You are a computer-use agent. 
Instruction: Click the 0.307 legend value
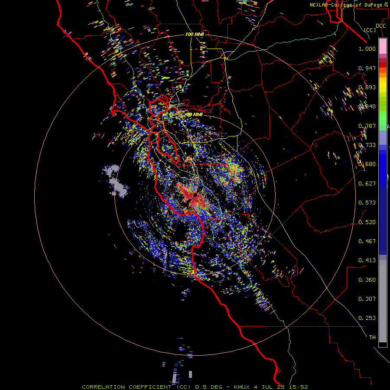click(367, 299)
